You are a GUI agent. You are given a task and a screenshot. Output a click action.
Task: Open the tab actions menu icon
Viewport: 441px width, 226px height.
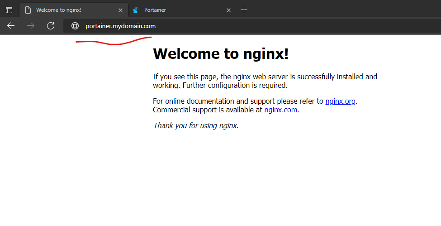[9, 10]
